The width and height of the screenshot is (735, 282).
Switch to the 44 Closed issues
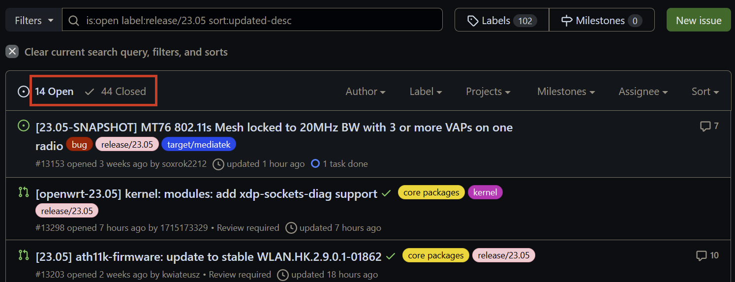(116, 92)
